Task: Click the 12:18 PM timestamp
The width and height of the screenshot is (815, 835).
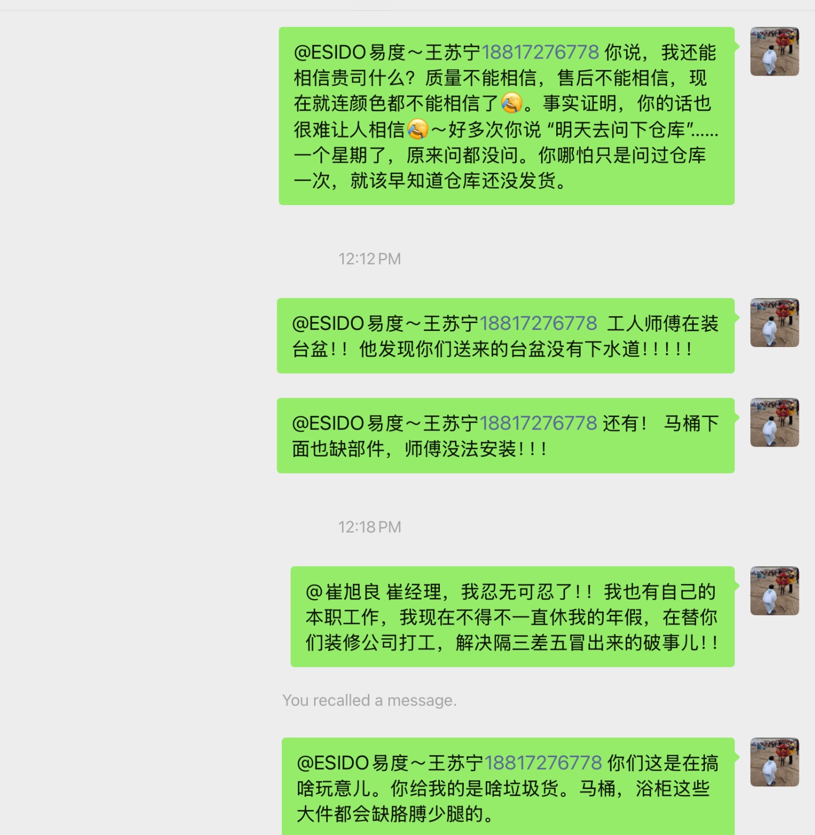Action: coord(369,527)
